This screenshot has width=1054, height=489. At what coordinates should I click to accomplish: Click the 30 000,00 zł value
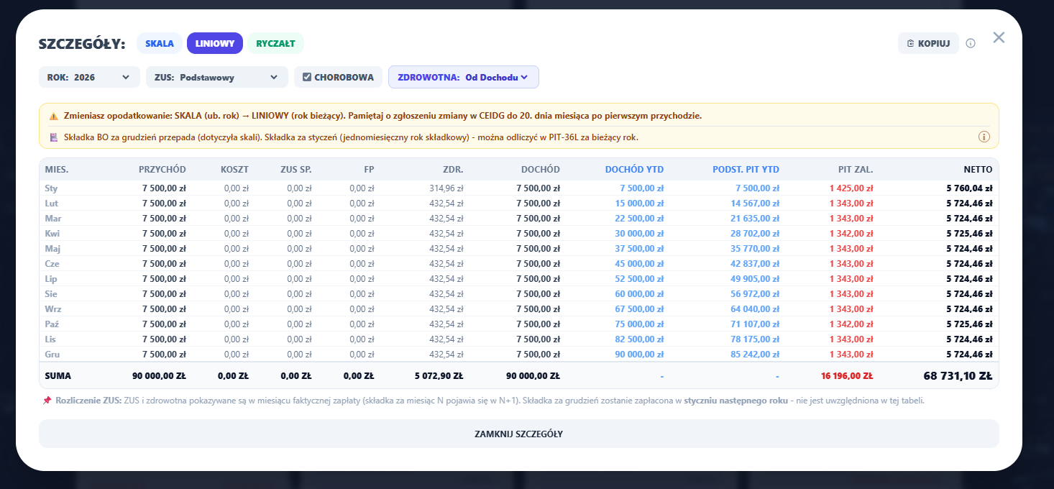click(639, 234)
